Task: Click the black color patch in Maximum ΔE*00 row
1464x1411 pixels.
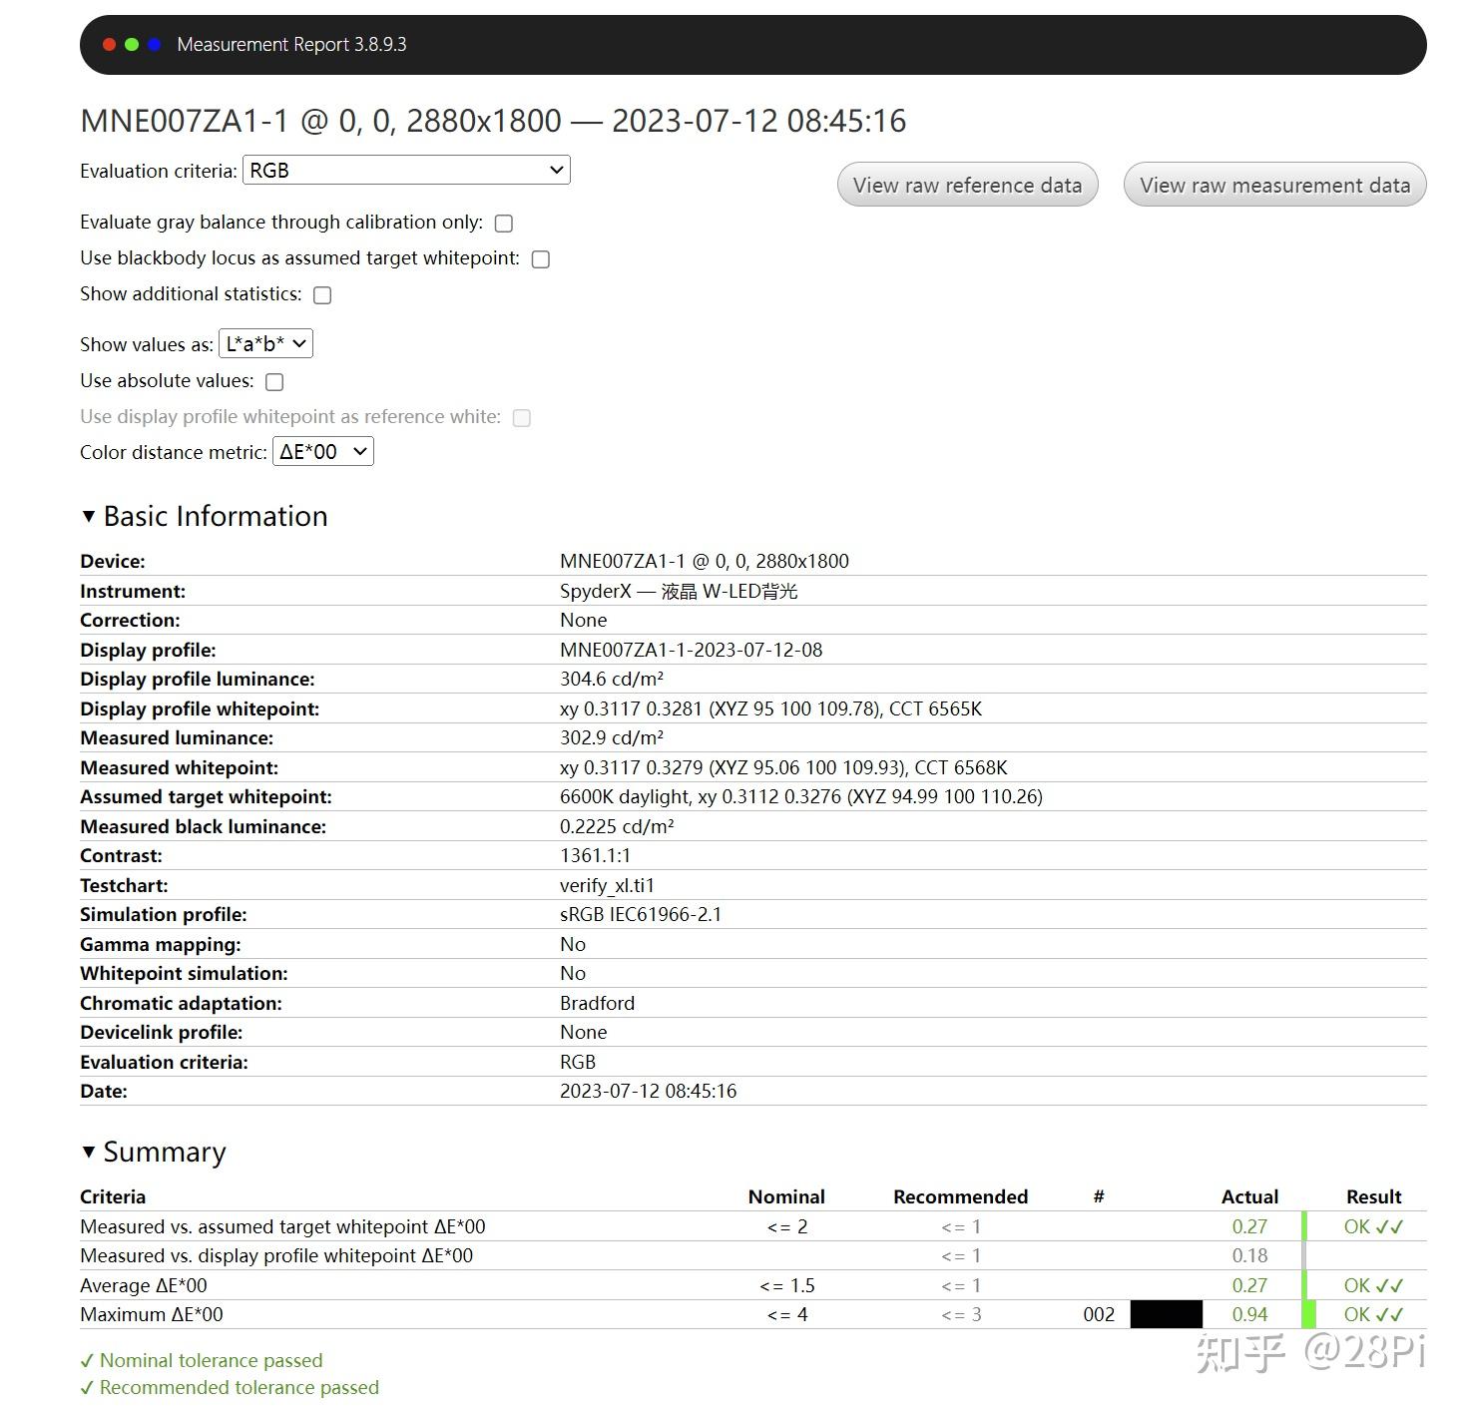Action: (x=1168, y=1314)
